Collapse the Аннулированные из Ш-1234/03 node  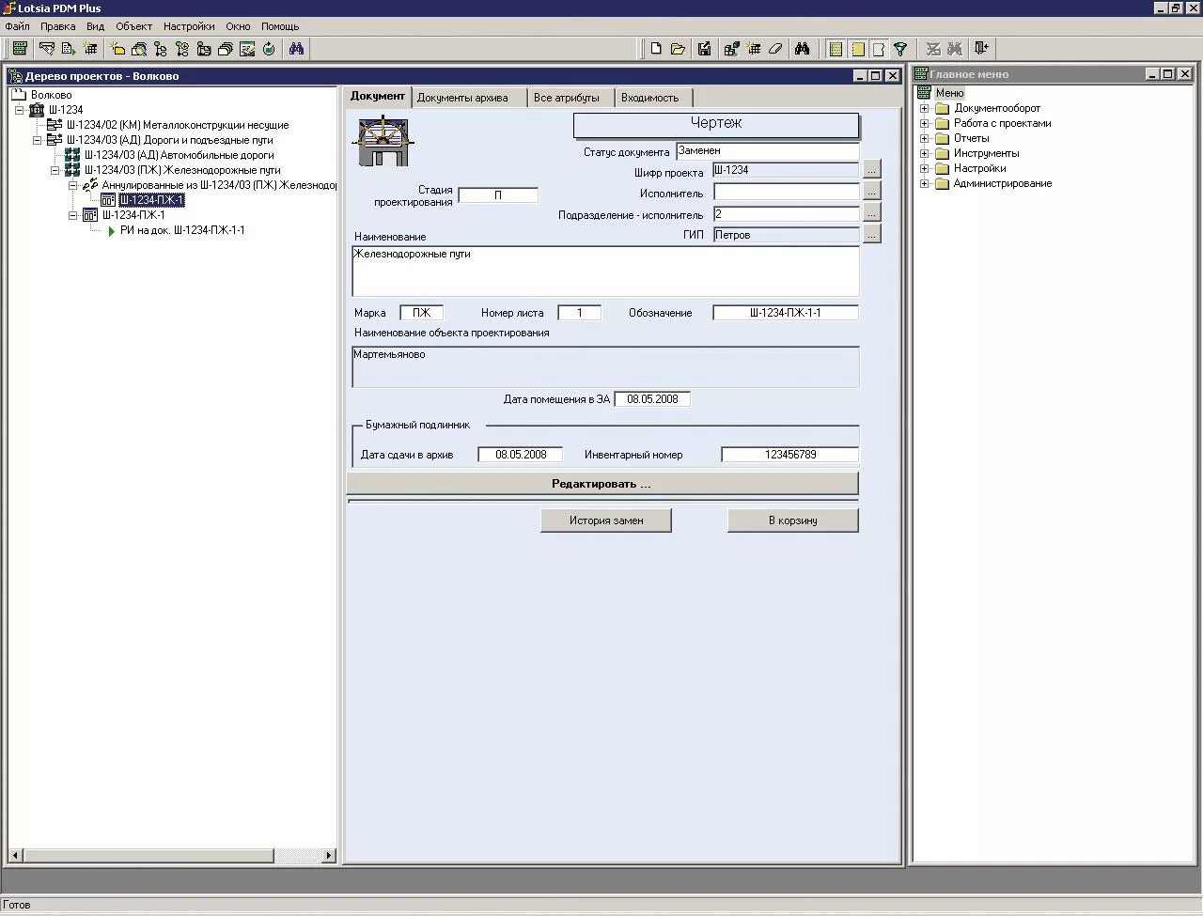72,185
